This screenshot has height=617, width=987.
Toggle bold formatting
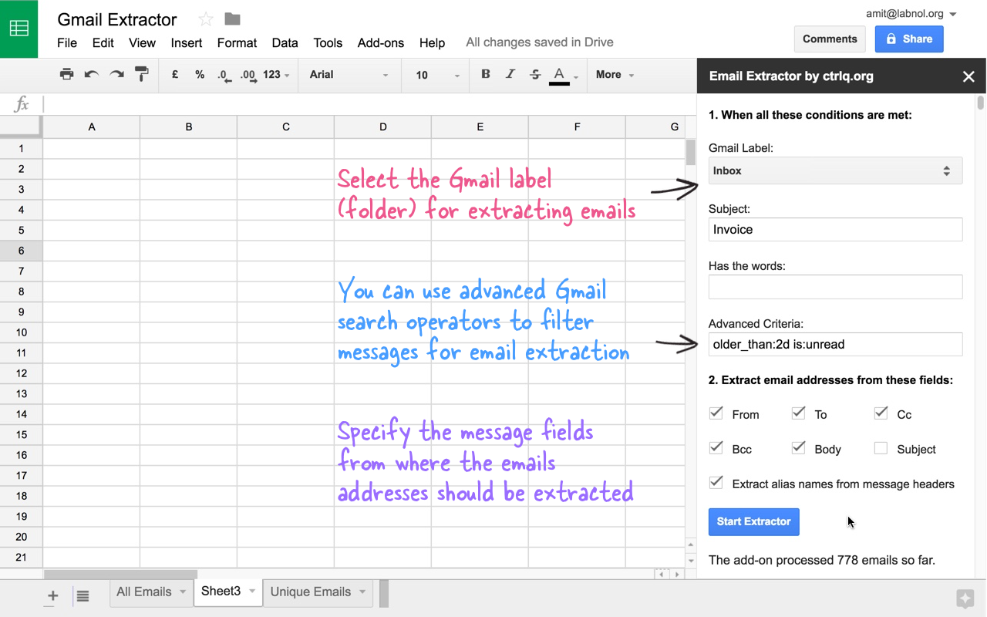click(486, 75)
